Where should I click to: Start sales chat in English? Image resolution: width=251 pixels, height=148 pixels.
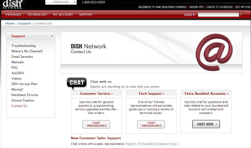click(131, 144)
